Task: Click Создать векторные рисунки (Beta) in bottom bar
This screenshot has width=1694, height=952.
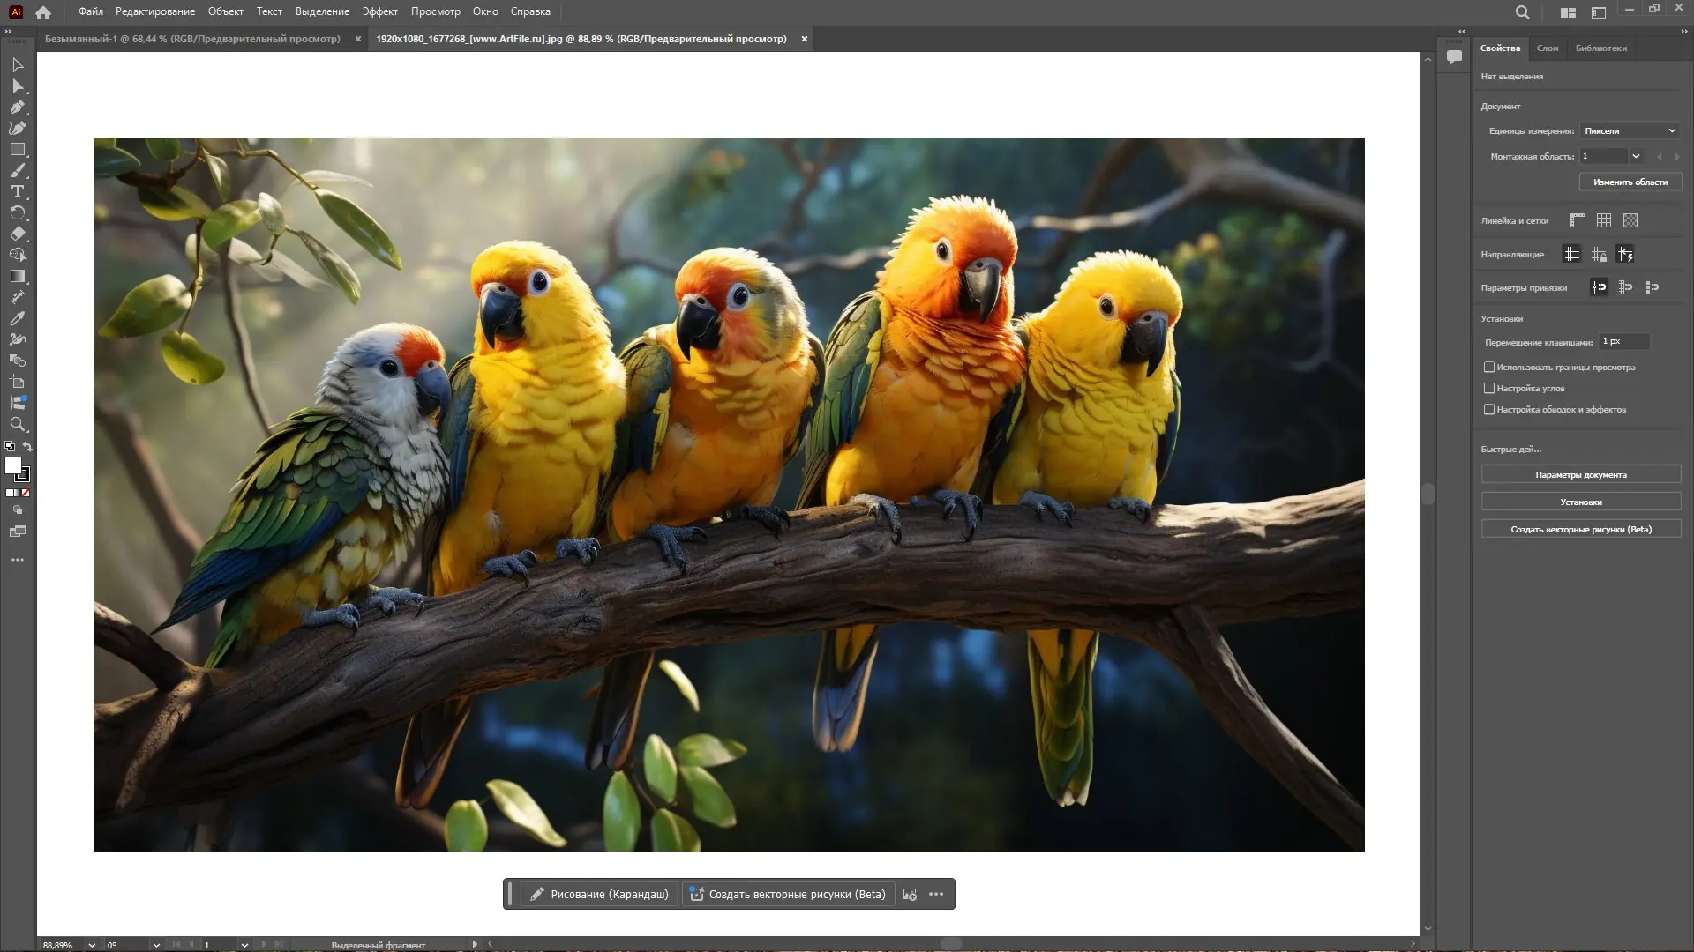Action: point(788,895)
